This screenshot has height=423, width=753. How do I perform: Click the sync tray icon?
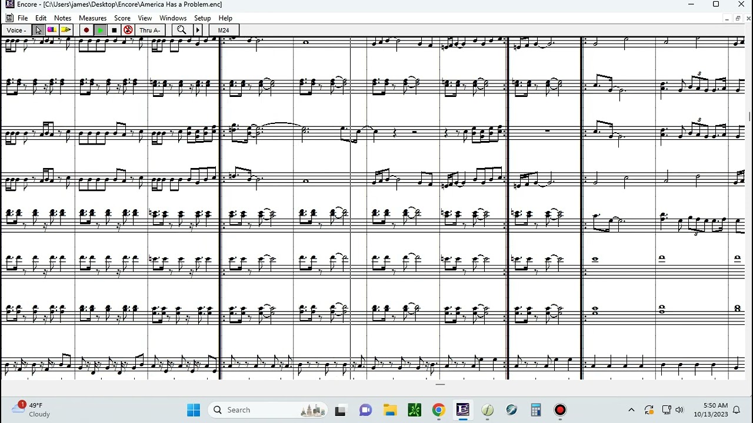point(649,410)
